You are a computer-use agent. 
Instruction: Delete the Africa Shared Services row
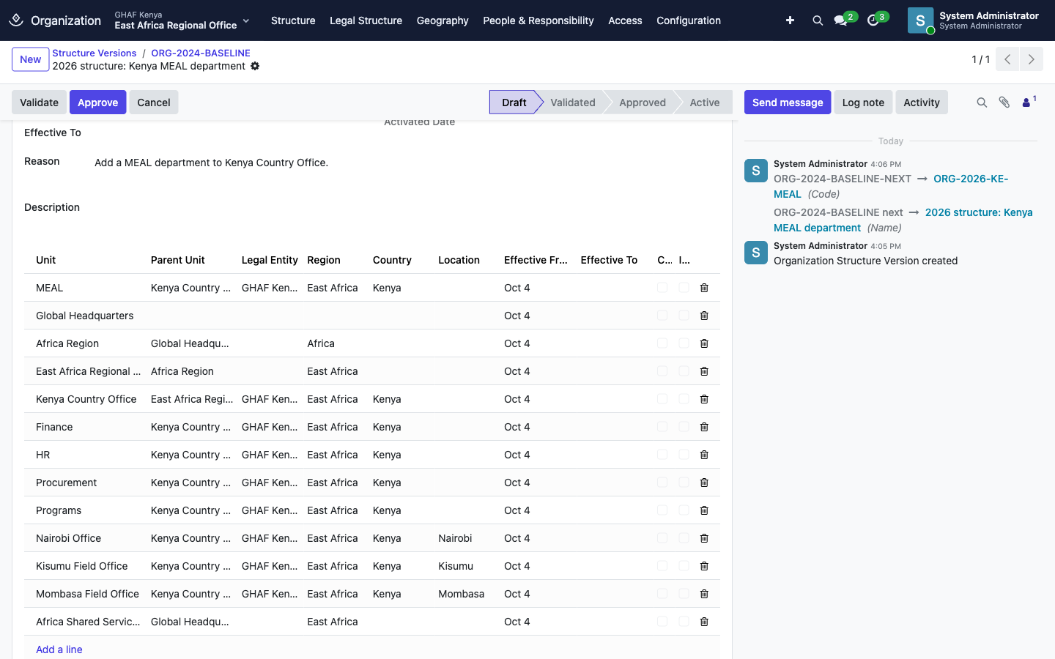point(704,622)
